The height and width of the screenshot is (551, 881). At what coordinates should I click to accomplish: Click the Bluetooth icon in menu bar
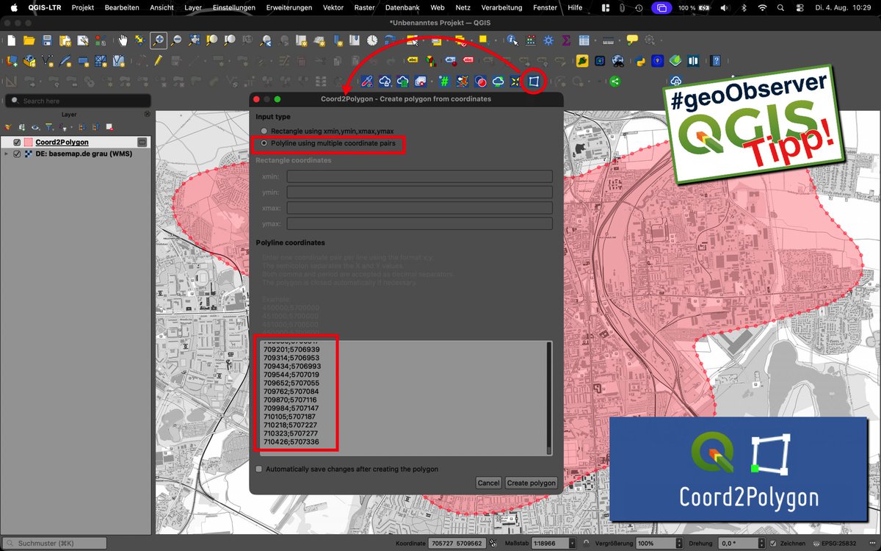(743, 7)
